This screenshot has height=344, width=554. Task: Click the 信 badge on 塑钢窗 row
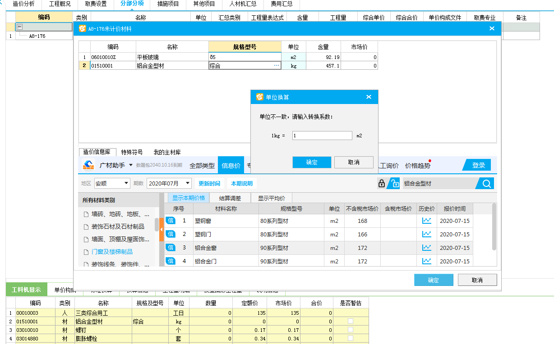(171, 221)
